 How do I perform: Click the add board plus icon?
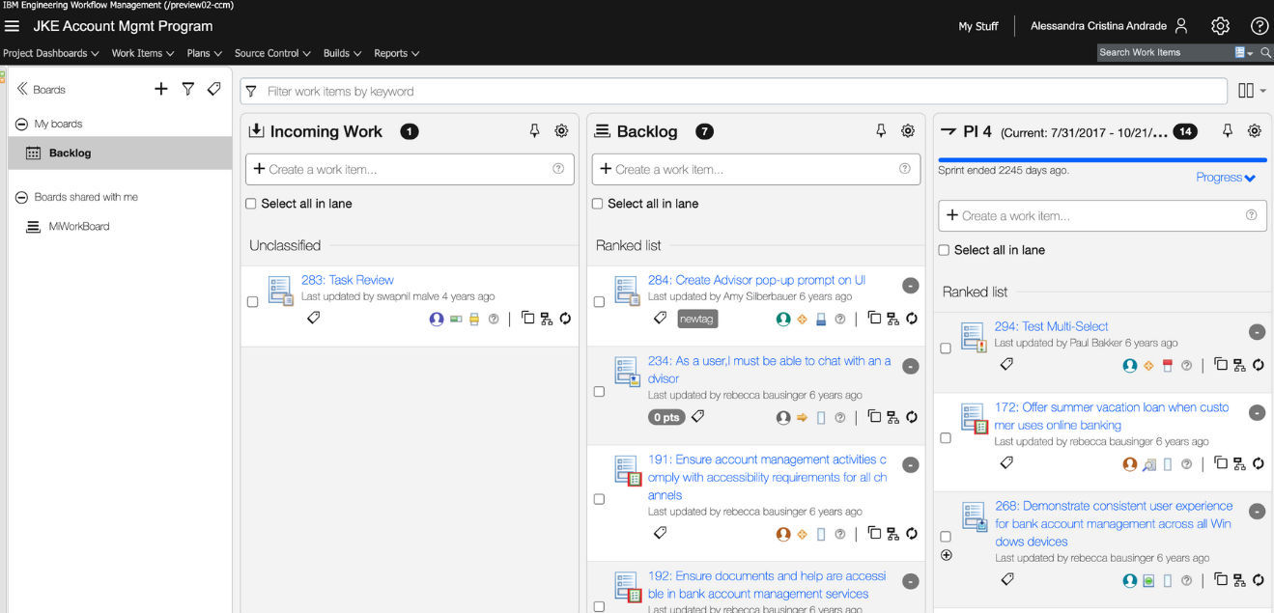pyautogui.click(x=160, y=88)
